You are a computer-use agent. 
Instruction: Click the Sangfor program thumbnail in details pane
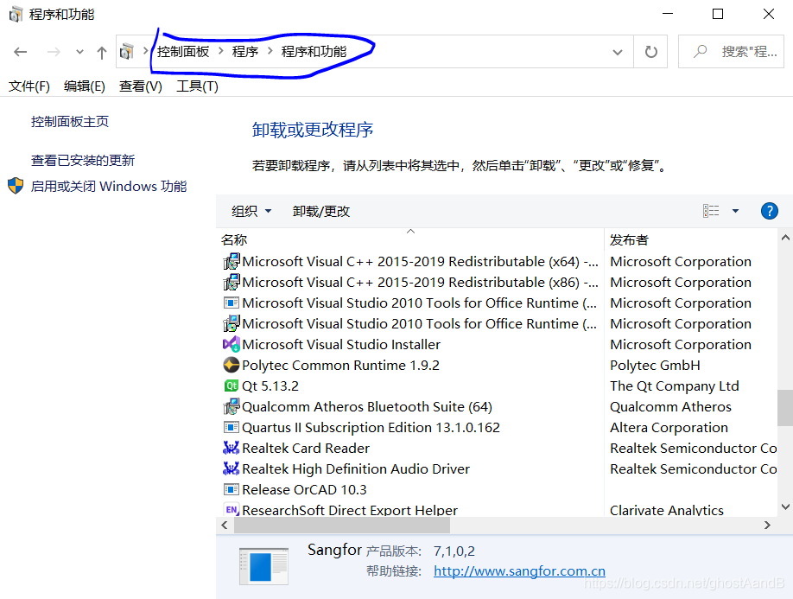coord(263,566)
